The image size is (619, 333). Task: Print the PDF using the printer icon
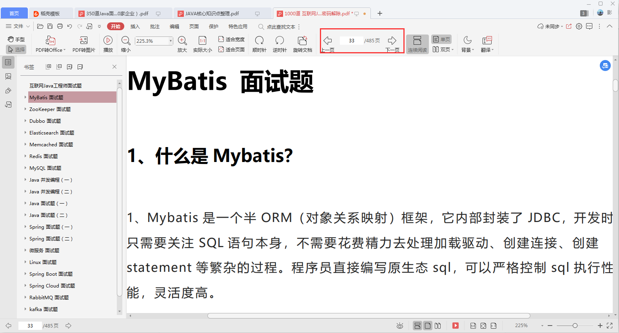pyautogui.click(x=60, y=26)
